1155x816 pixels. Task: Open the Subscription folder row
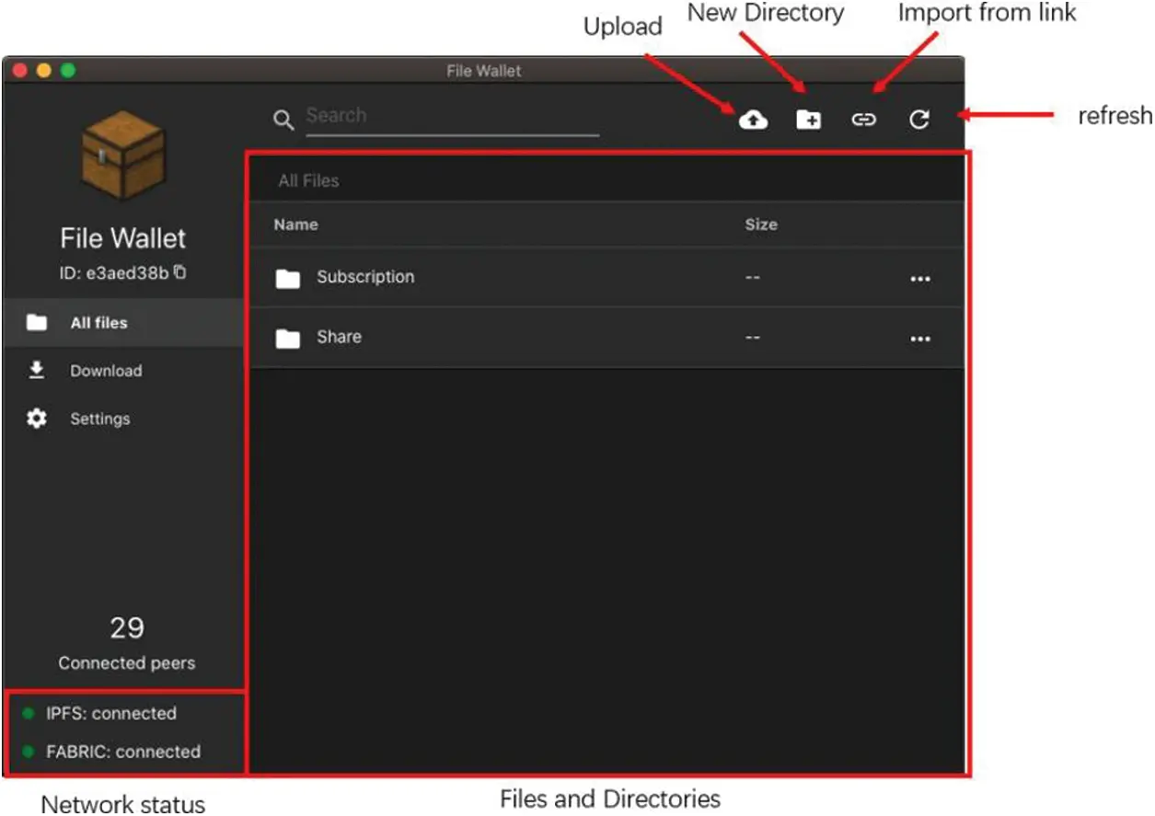pos(606,278)
